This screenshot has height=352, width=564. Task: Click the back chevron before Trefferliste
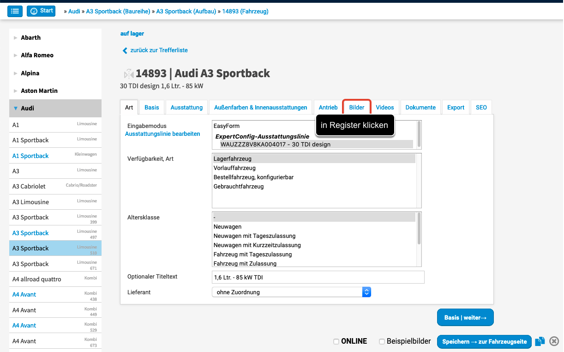(125, 50)
